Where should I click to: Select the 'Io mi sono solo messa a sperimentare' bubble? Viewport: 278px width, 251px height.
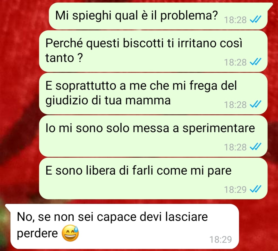pos(153,136)
